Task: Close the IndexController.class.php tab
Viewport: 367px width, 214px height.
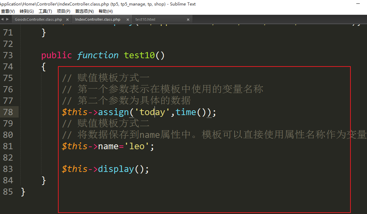Action: (127, 20)
